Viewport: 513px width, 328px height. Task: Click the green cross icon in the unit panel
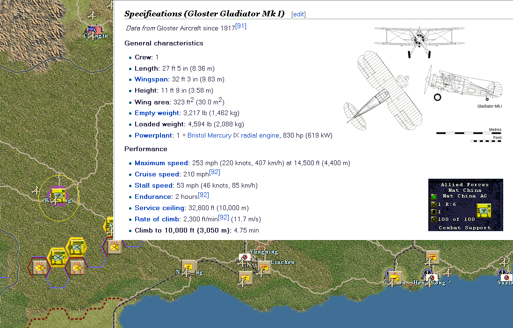[x=434, y=197]
